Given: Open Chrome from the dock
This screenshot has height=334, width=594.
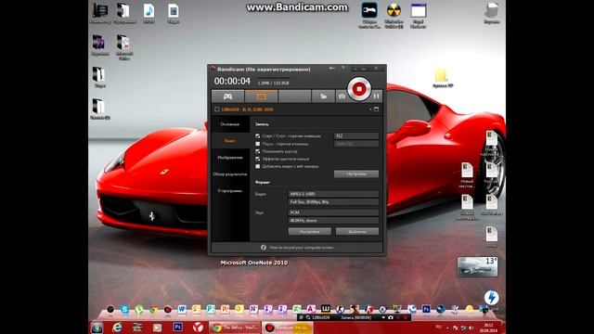Looking at the screenshot, I should click(153, 310).
